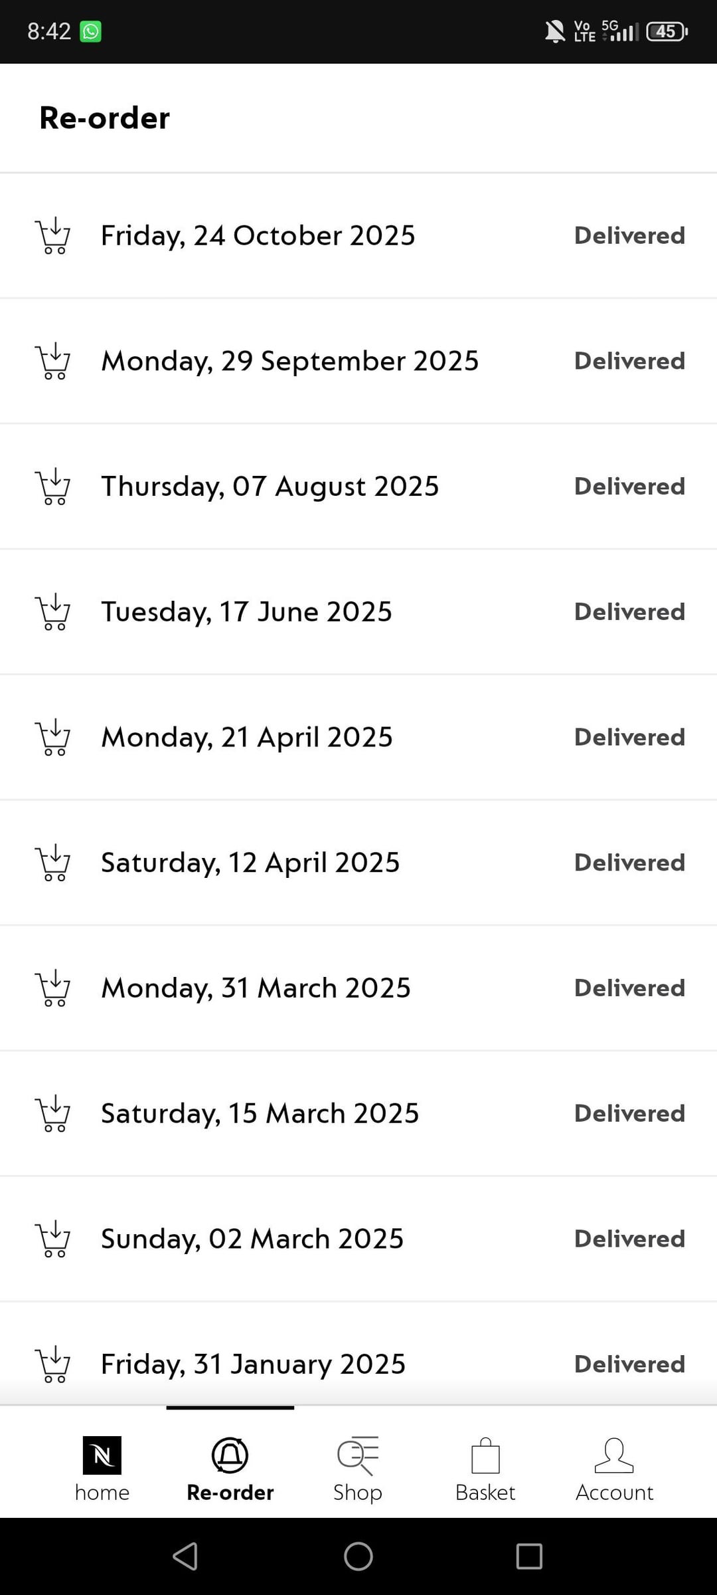Tap reorder cart icon for 24 October 2025
717x1595 pixels.
click(52, 236)
